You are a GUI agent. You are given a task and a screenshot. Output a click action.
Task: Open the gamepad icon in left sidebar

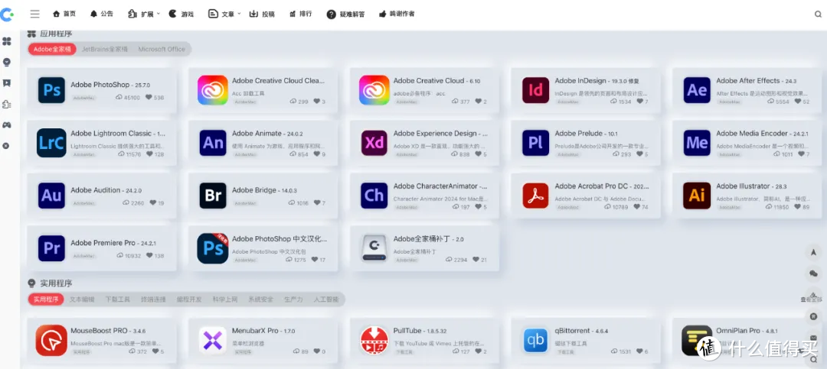click(x=7, y=125)
